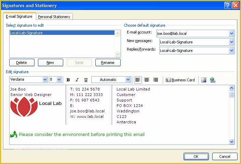241x164 pixels.
Task: Click the help question mark button
Action: [228, 5]
